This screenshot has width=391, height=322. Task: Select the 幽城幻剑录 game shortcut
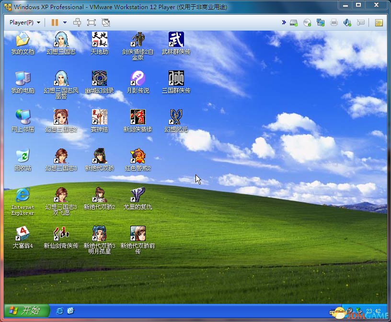pyautogui.click(x=100, y=82)
